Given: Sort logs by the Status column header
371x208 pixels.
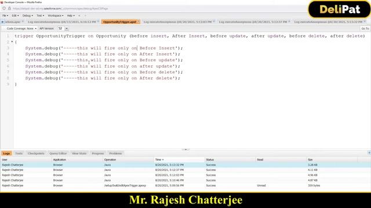Looking at the screenshot, I should click(x=230, y=159).
